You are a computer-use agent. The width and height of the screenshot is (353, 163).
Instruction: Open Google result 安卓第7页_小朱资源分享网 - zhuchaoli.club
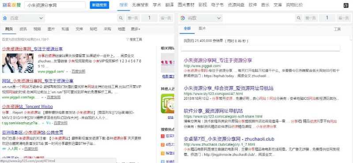(x=229, y=139)
